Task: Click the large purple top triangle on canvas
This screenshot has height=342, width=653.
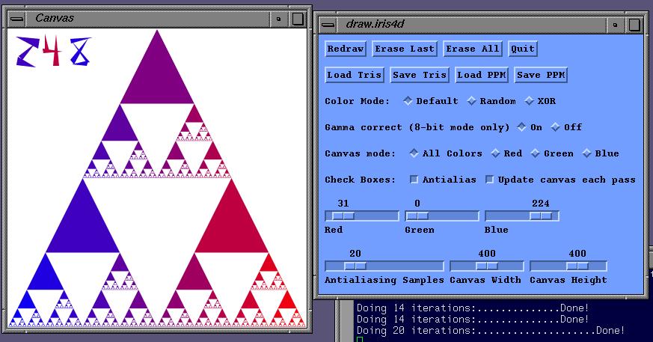Action: (157, 75)
